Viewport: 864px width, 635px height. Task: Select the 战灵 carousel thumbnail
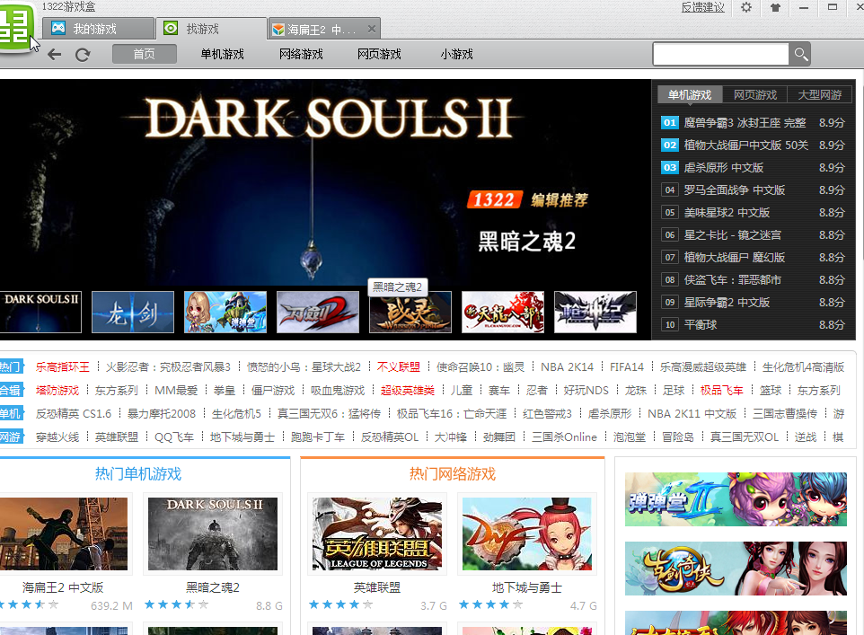[410, 313]
